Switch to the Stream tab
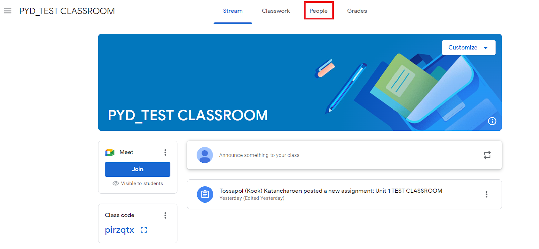The height and width of the screenshot is (249, 539). (x=233, y=11)
